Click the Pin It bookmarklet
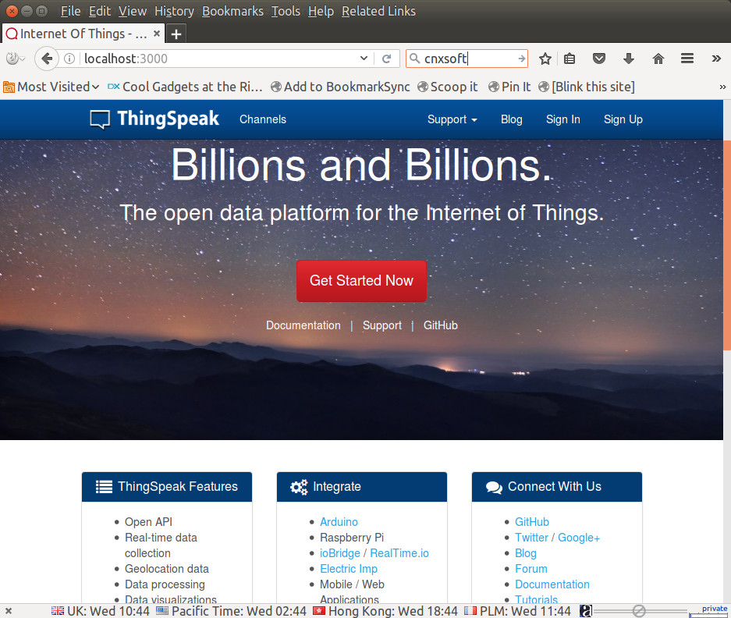 coord(509,87)
